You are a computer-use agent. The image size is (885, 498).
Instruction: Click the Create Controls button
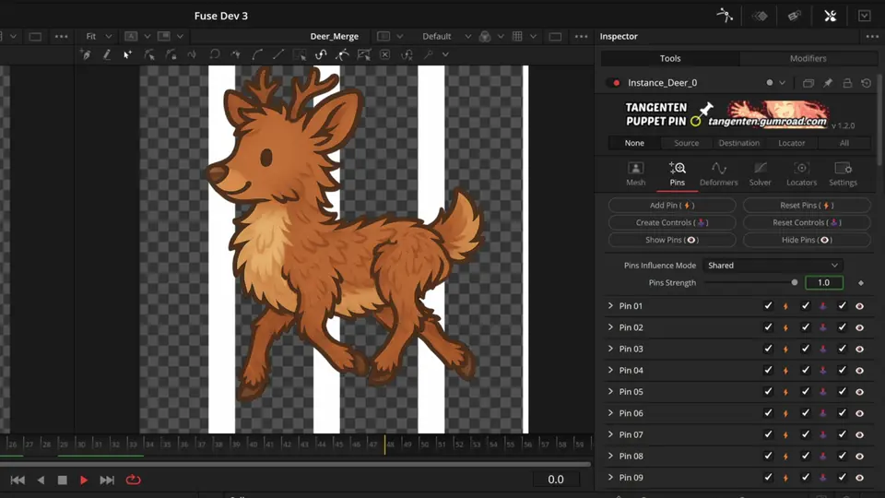tap(672, 222)
